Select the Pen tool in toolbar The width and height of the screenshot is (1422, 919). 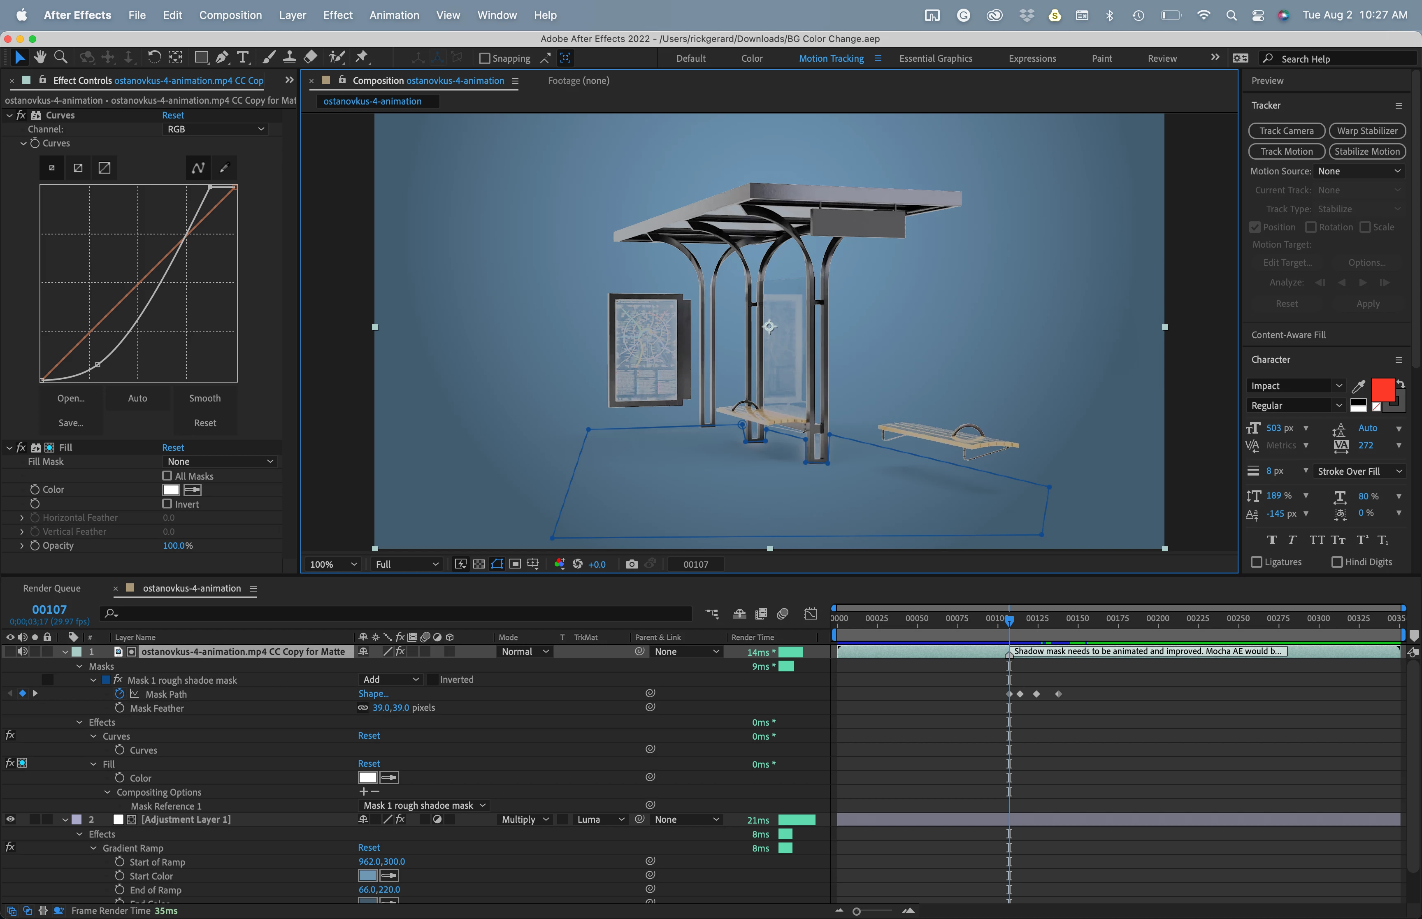click(221, 57)
